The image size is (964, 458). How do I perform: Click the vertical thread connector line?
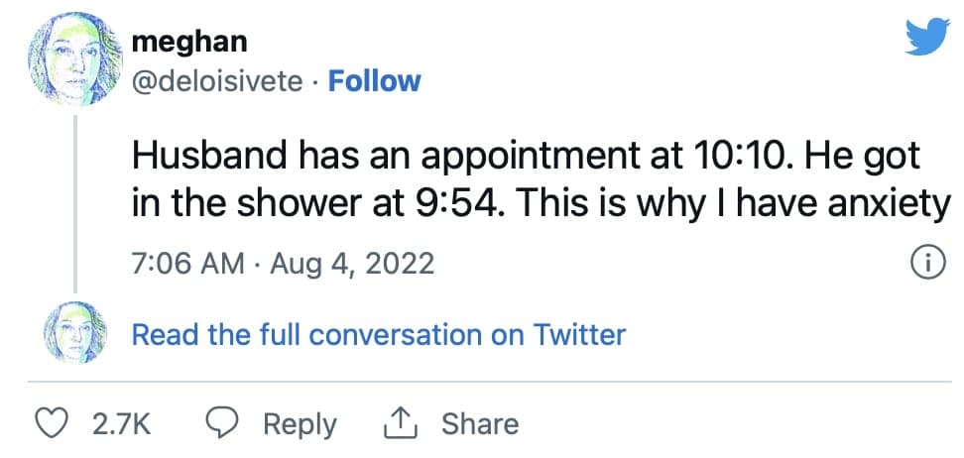pos(75,203)
